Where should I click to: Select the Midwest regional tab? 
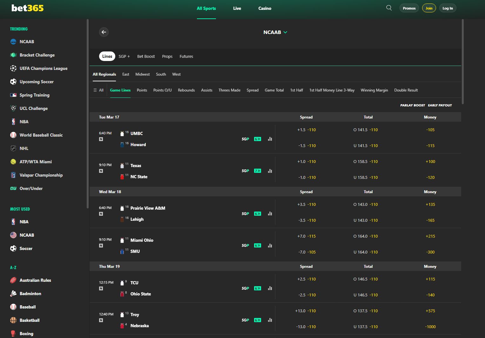142,74
